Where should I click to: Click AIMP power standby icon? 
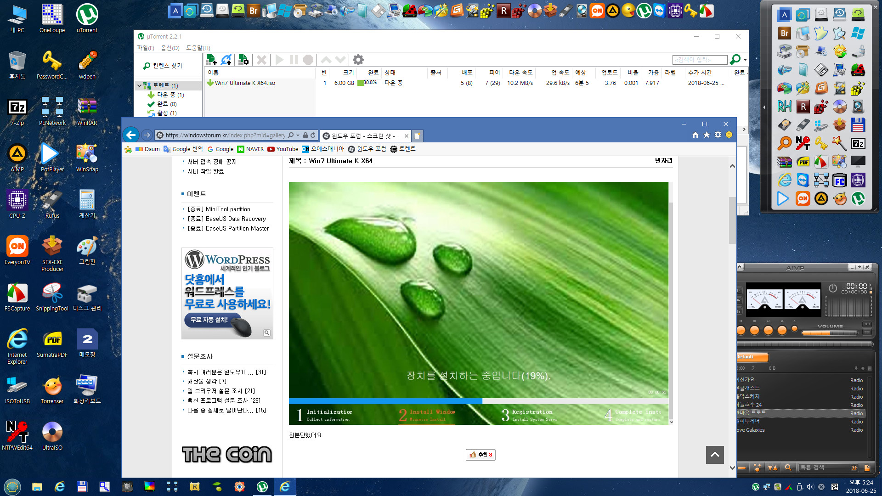[x=833, y=288]
